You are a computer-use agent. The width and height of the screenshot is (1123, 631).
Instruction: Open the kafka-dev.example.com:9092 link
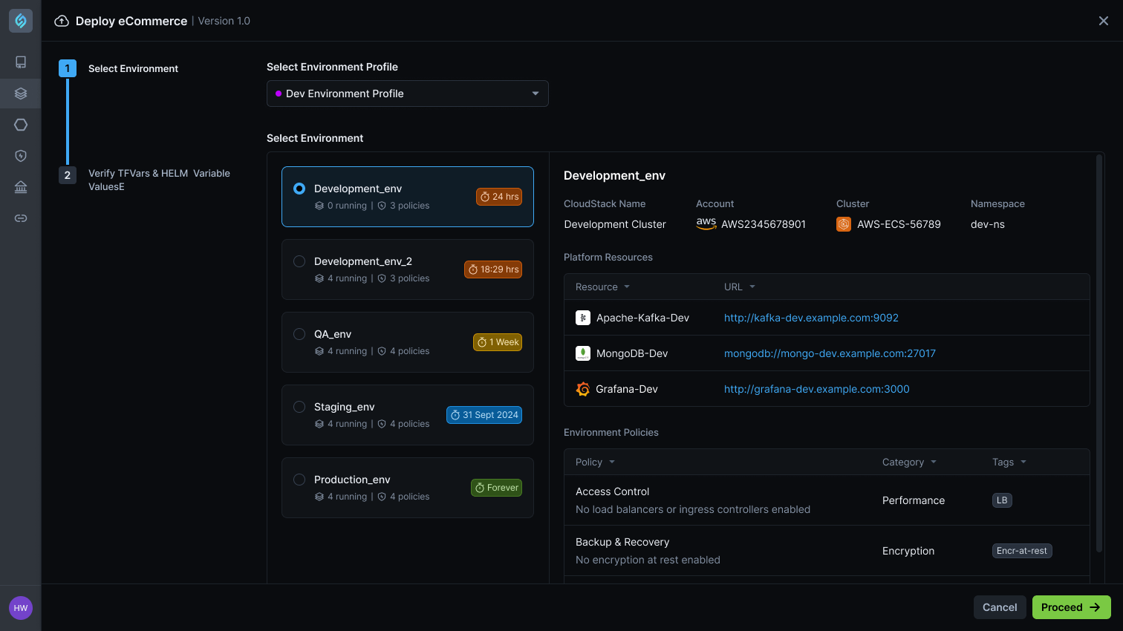coord(811,318)
